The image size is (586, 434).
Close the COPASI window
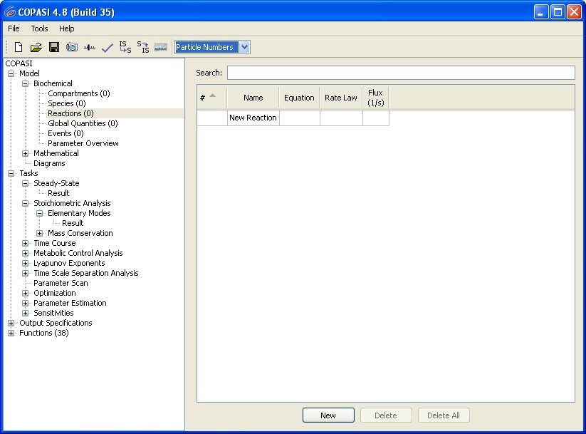click(574, 12)
